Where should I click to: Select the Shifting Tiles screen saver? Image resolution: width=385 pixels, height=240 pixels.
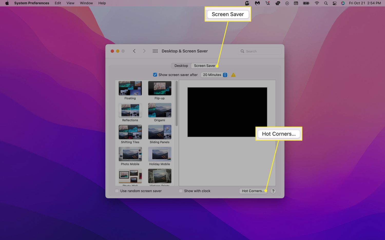point(130,134)
